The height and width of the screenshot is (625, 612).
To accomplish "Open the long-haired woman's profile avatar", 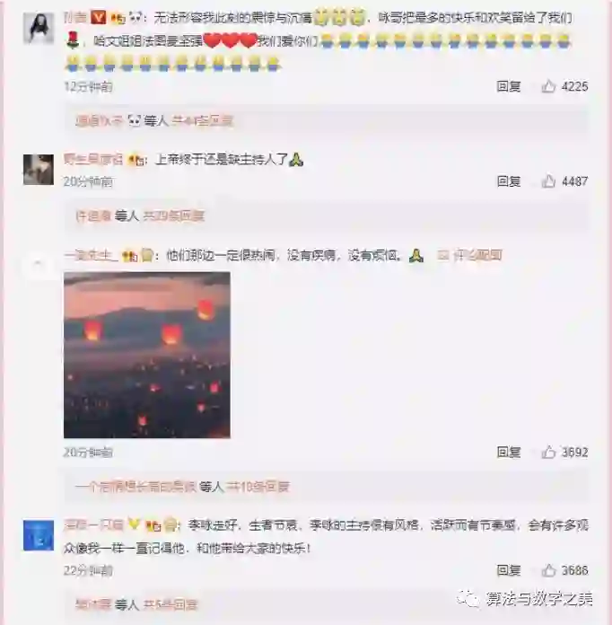I will tap(39, 28).
